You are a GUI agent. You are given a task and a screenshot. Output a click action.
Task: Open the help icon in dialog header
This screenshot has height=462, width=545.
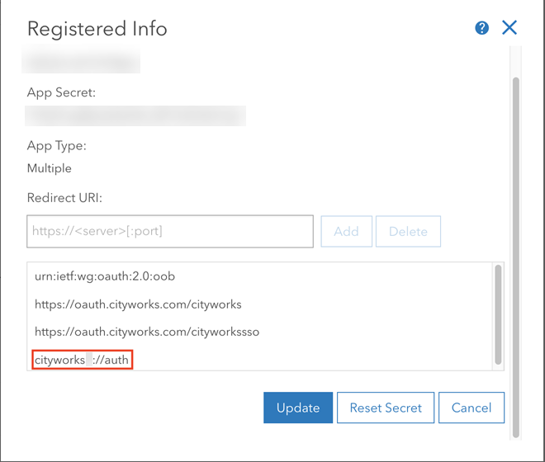tap(482, 28)
